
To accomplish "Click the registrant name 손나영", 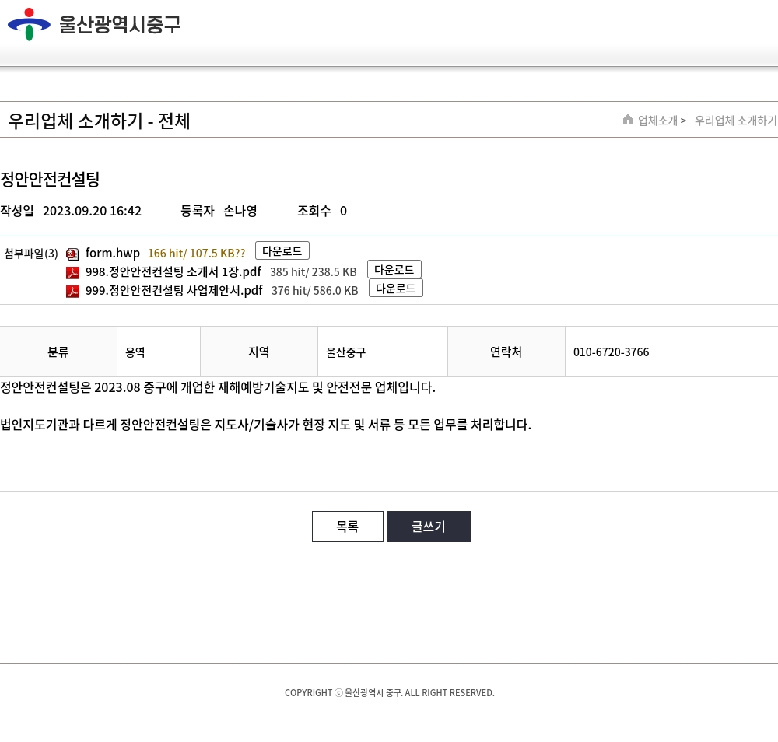I will (240, 211).
